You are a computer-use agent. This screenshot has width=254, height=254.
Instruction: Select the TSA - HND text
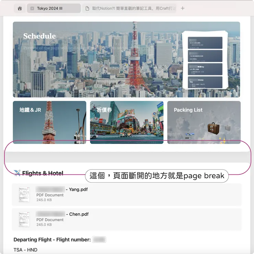[25, 250]
